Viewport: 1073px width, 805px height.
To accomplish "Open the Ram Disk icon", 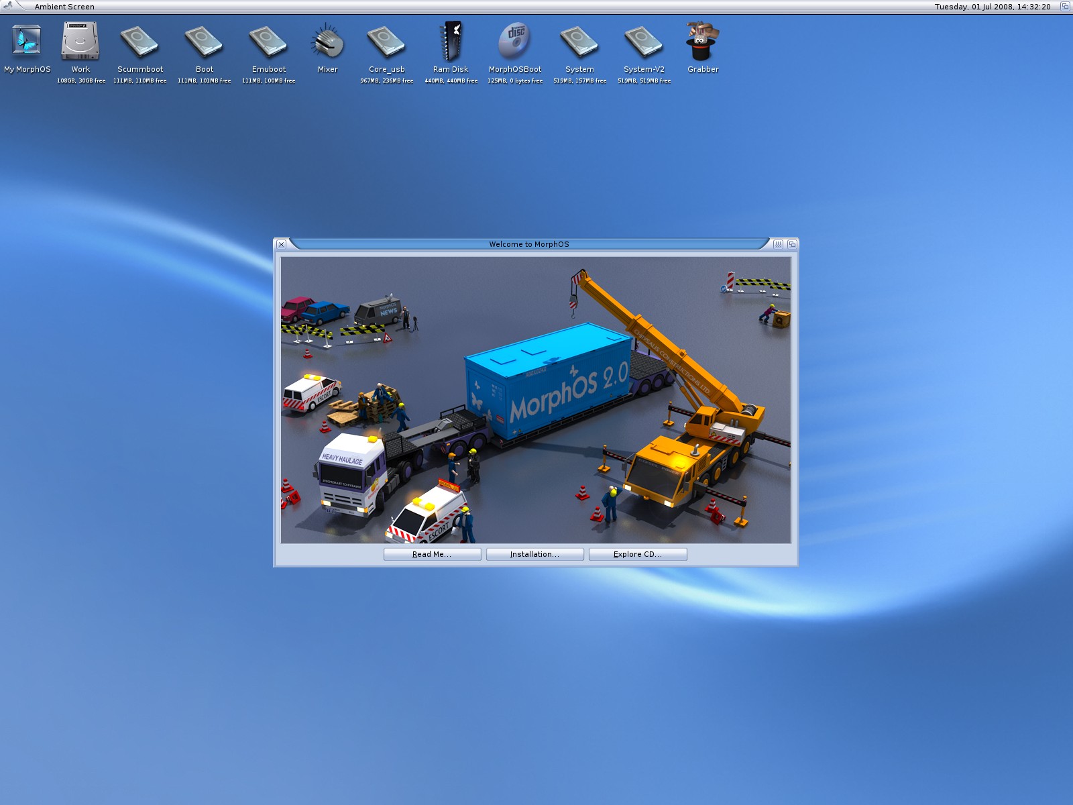I will pyautogui.click(x=451, y=41).
